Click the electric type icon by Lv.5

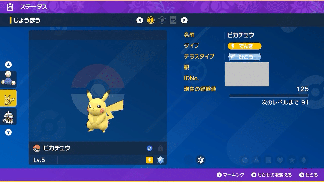coord(150,160)
